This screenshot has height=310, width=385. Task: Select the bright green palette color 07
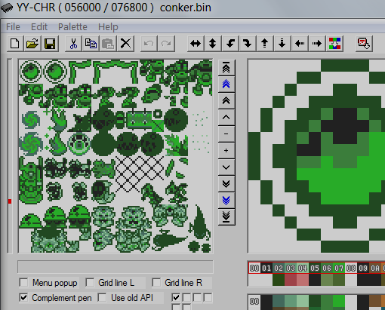tap(339, 269)
